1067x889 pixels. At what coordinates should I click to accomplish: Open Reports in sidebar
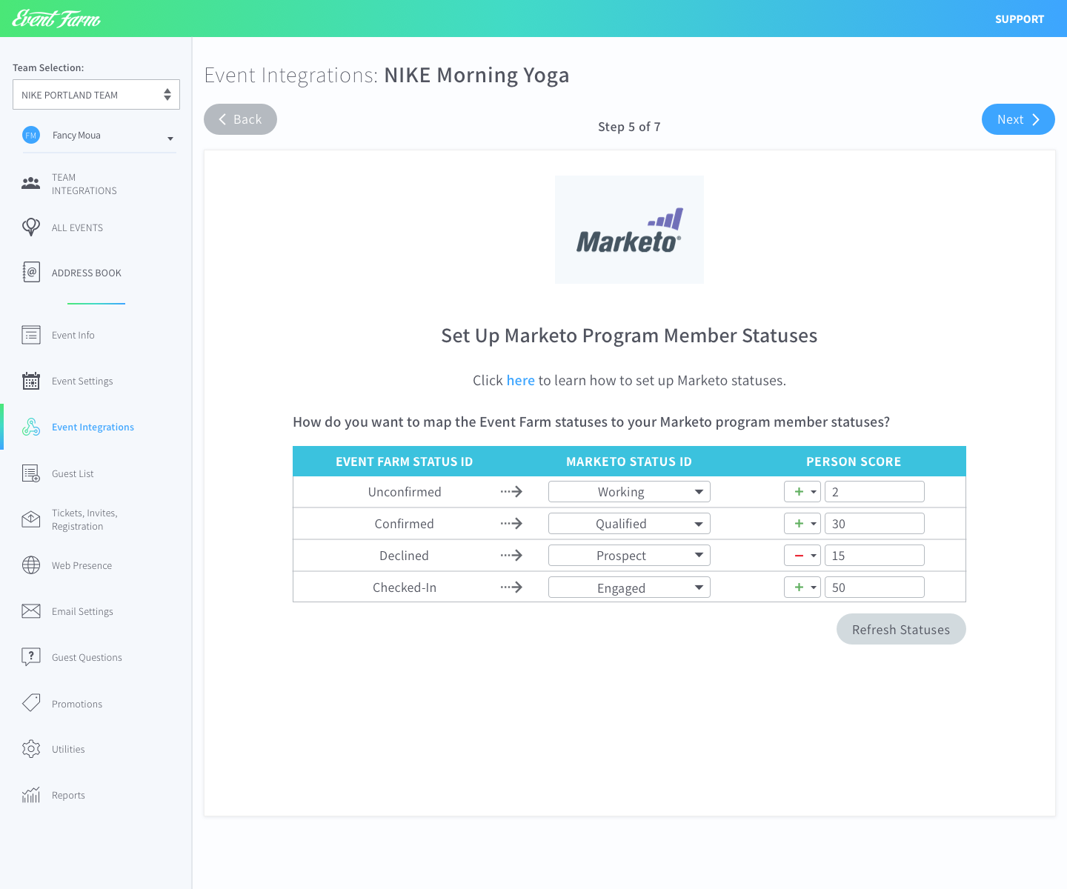click(68, 795)
